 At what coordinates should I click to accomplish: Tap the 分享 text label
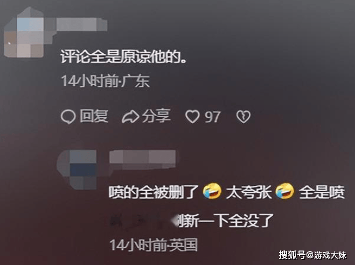pyautogui.click(x=156, y=116)
